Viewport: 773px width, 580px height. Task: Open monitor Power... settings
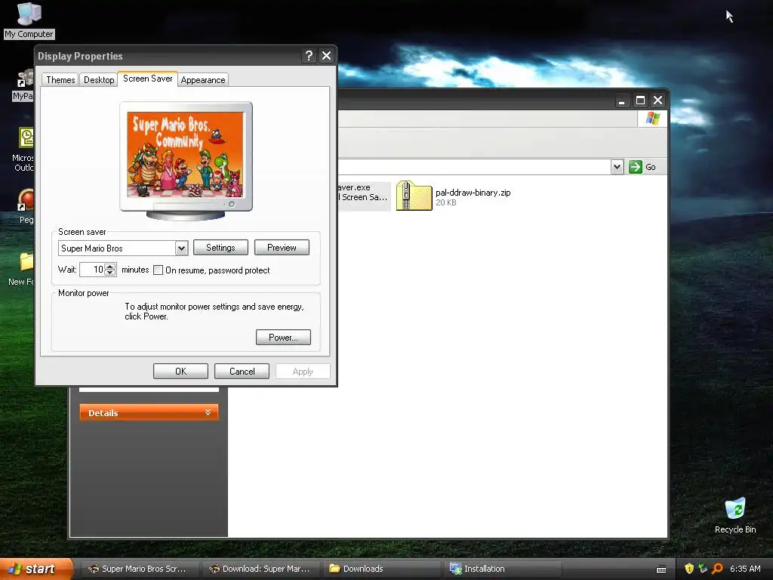(x=283, y=338)
